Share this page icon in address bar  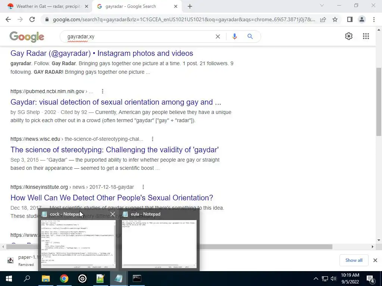[323, 19]
